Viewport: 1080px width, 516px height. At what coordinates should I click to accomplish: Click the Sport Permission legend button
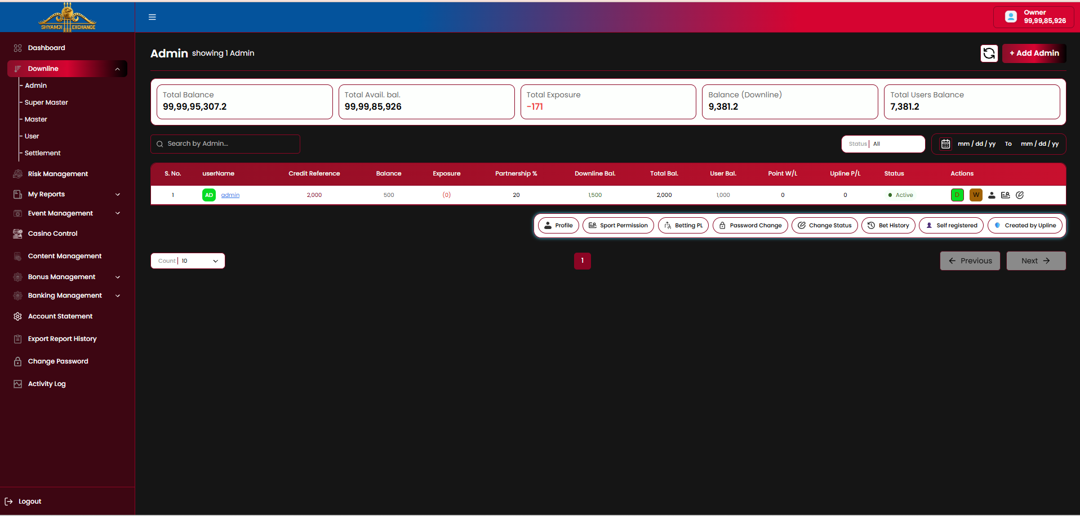pos(618,226)
